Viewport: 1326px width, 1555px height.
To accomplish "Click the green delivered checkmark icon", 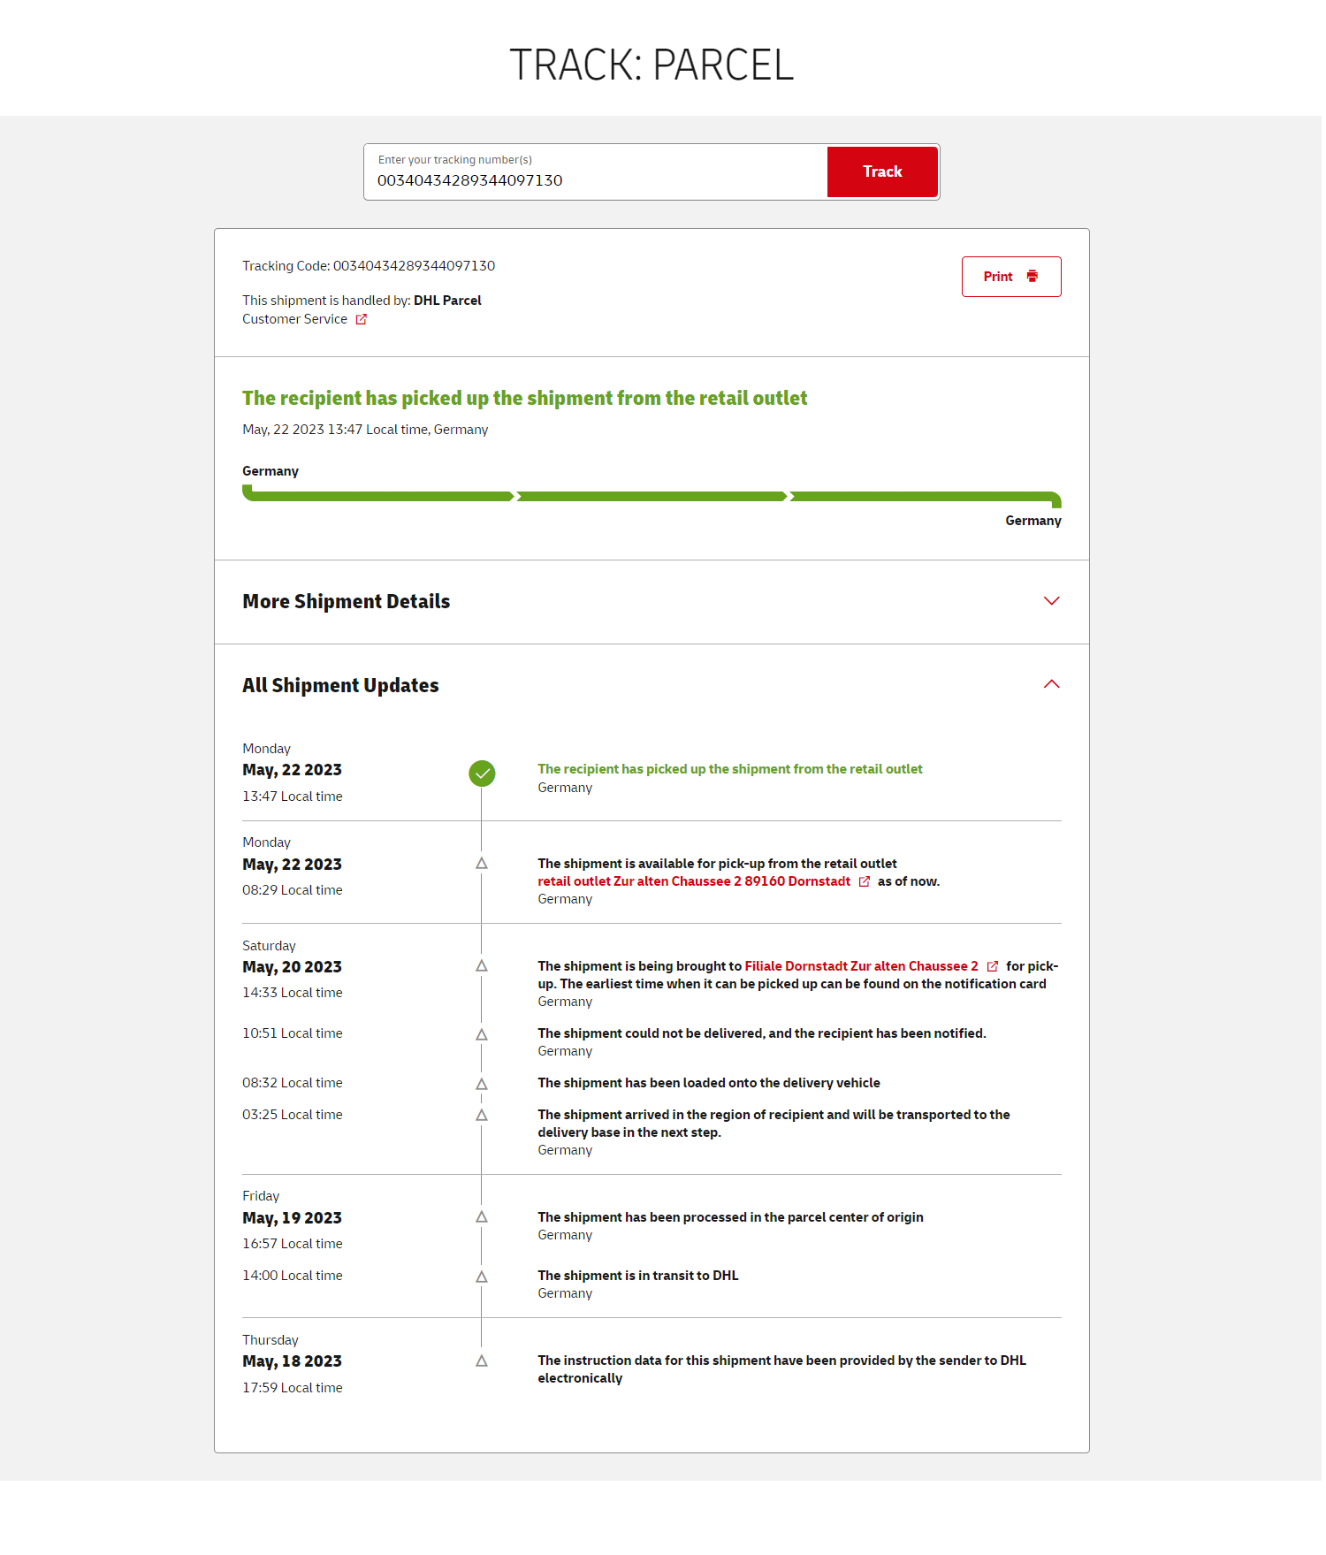I will coord(482,774).
